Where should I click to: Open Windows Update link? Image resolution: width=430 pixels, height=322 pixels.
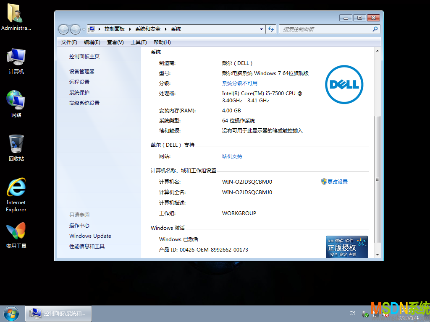pyautogui.click(x=90, y=236)
